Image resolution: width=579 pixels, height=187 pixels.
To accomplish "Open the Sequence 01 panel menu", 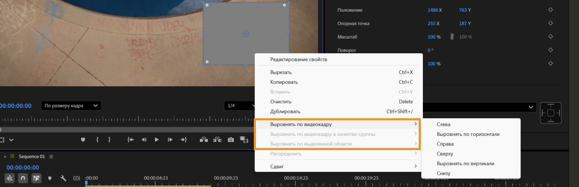I will pos(51,156).
